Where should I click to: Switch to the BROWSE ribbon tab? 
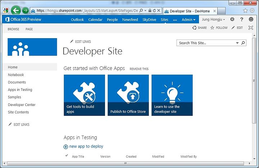[x=13, y=29]
